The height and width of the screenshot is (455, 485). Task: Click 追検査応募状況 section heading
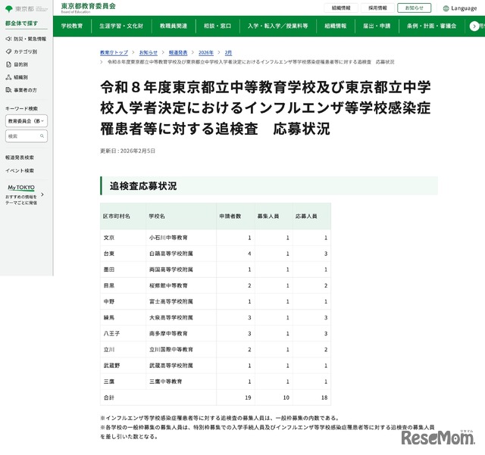pos(143,186)
